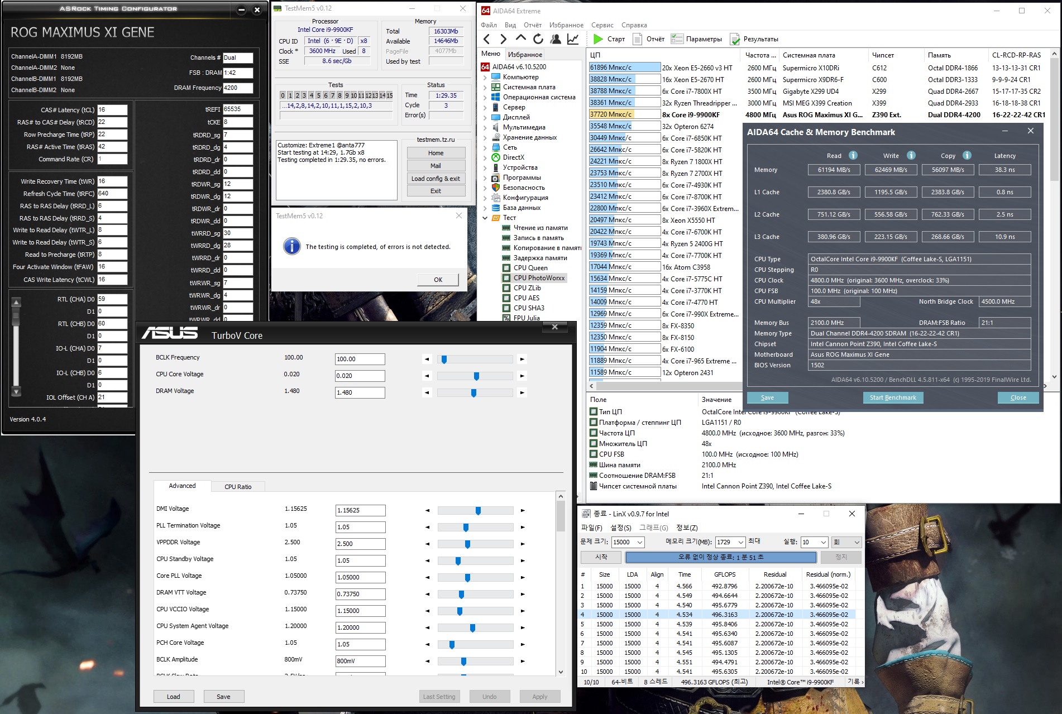
Task: Show info for the Copy column
Action: coord(967,155)
